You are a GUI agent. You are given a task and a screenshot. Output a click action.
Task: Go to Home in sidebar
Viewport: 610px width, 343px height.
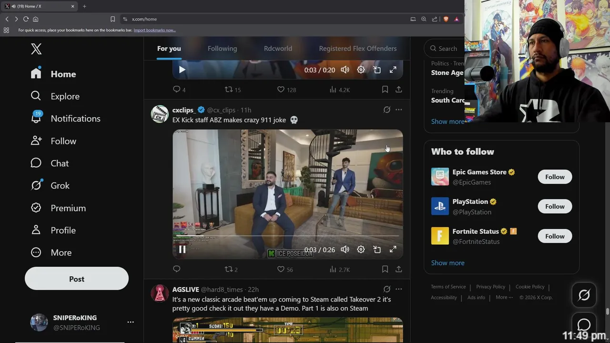coord(53,74)
